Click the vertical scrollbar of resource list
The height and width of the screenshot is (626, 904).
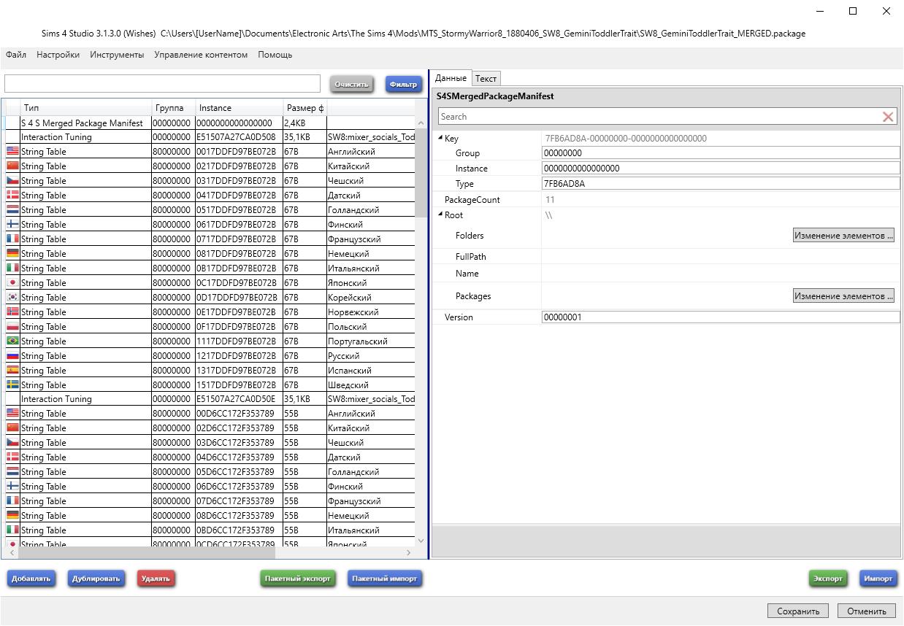click(x=421, y=328)
